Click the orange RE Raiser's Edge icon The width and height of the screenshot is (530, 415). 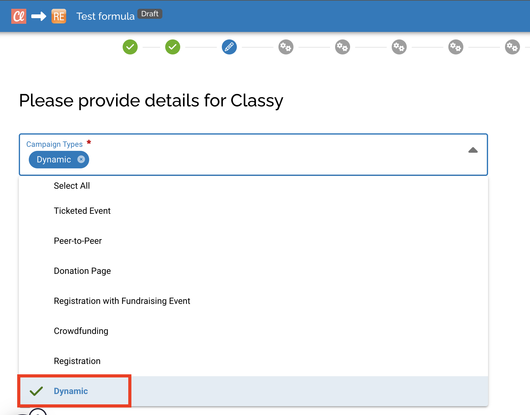pos(59,16)
